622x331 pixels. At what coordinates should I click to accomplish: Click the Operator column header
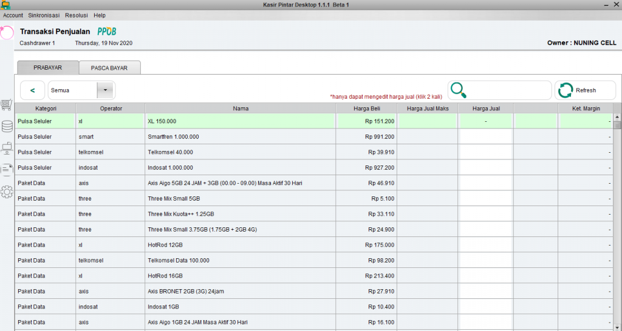tap(111, 109)
